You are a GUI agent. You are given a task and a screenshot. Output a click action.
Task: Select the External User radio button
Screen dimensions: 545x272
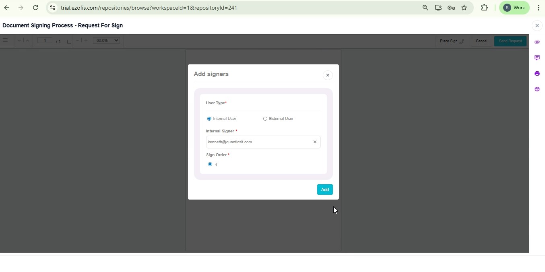pyautogui.click(x=265, y=119)
